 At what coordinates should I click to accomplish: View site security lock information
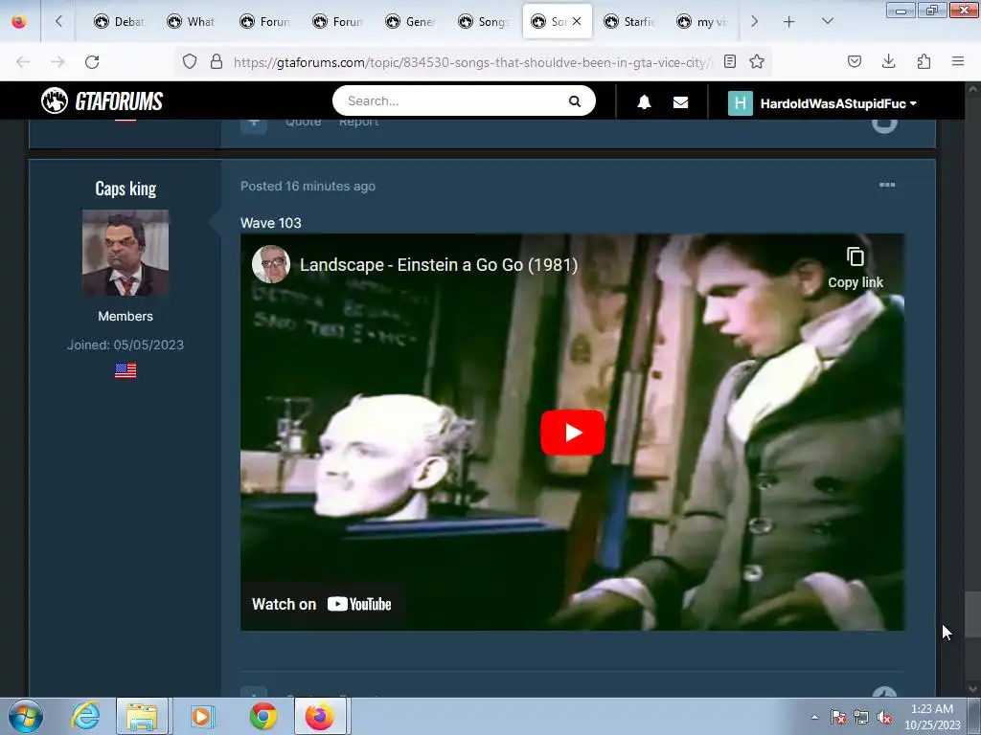(217, 61)
